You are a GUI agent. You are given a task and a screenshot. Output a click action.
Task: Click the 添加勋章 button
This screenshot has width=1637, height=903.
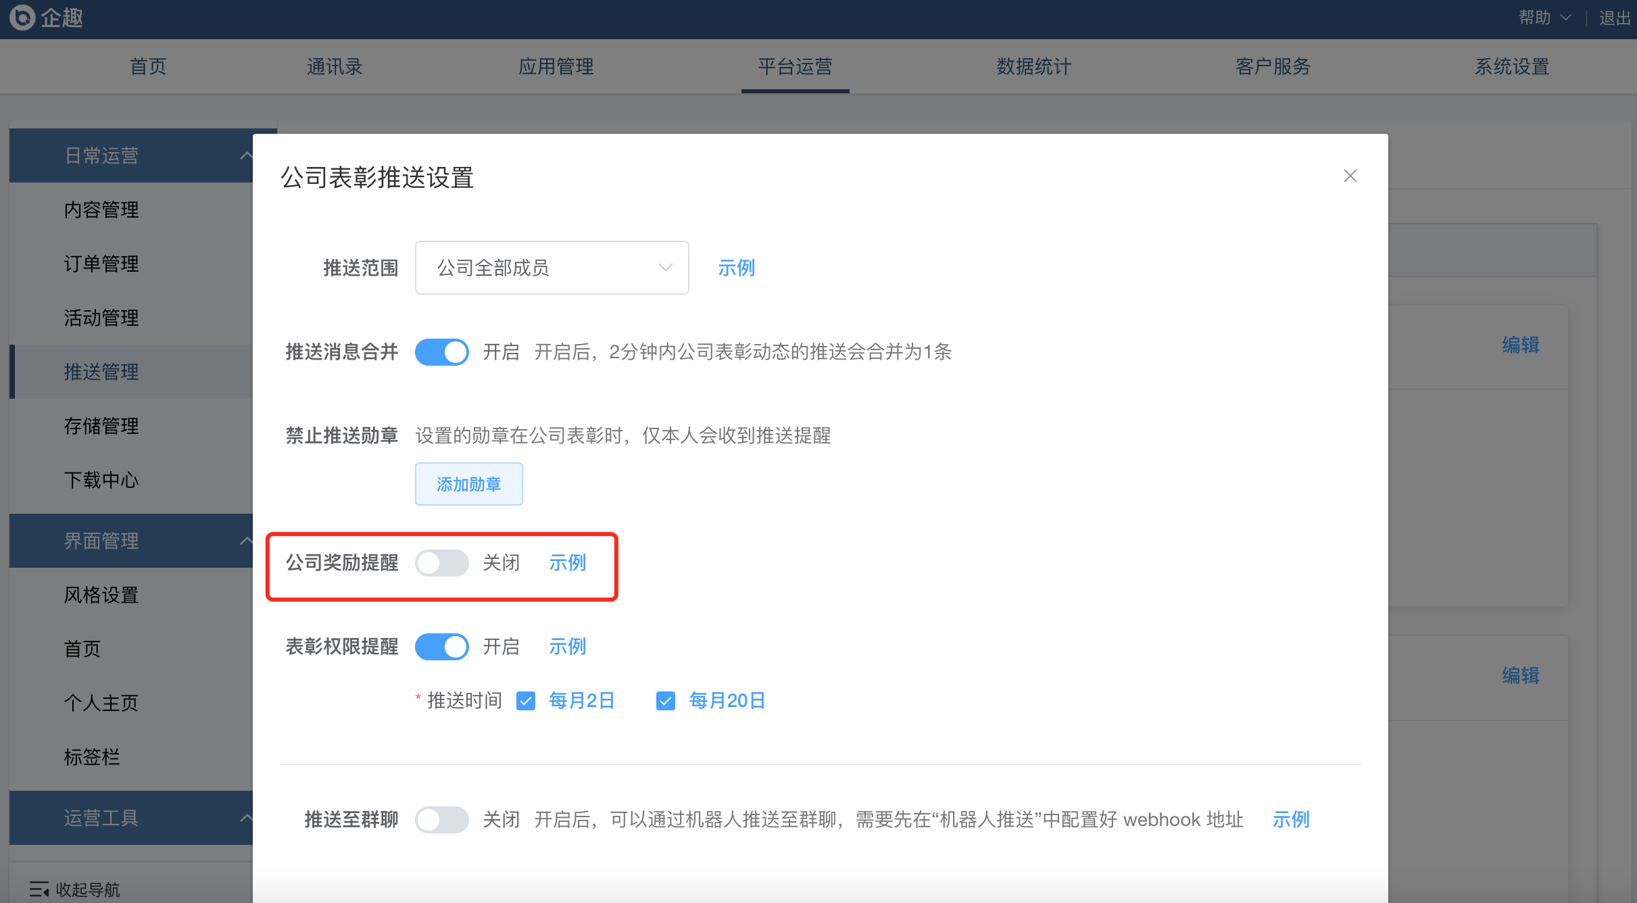468,484
